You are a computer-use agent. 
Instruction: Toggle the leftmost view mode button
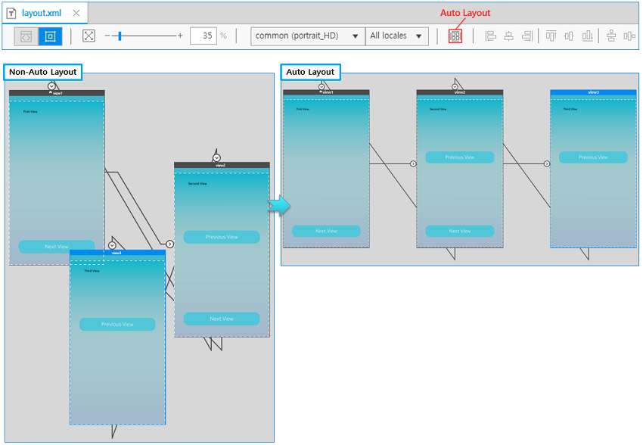[26, 36]
